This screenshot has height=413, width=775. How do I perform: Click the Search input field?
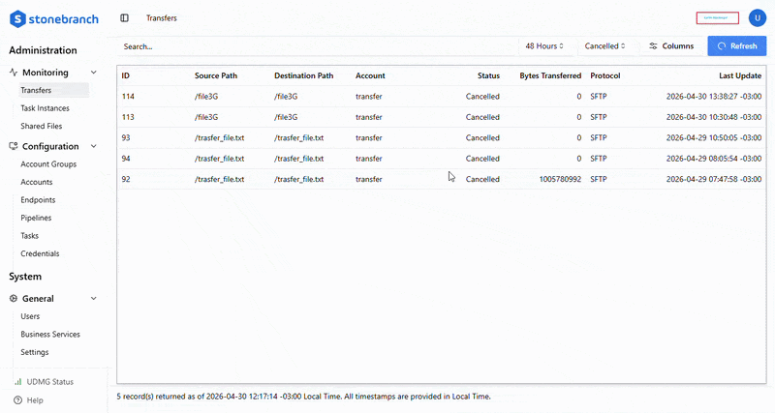317,46
